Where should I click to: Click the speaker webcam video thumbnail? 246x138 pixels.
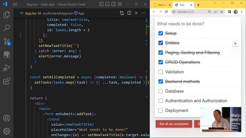[x=221, y=119]
